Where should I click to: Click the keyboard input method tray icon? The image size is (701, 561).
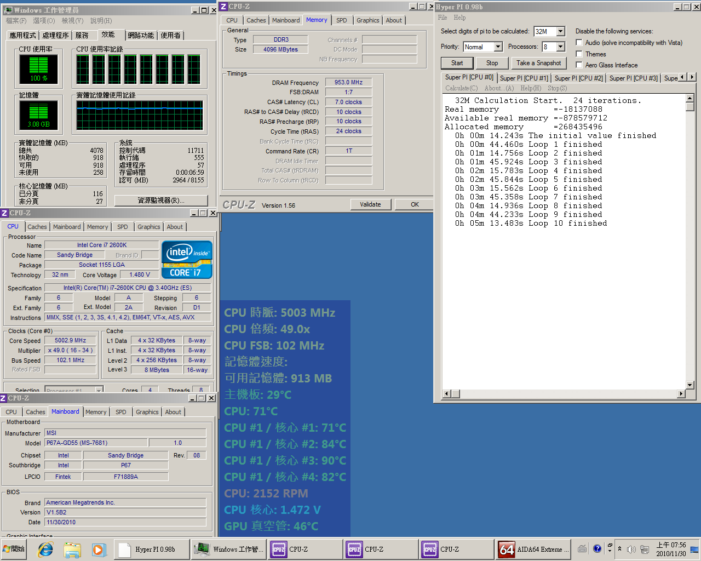point(582,549)
